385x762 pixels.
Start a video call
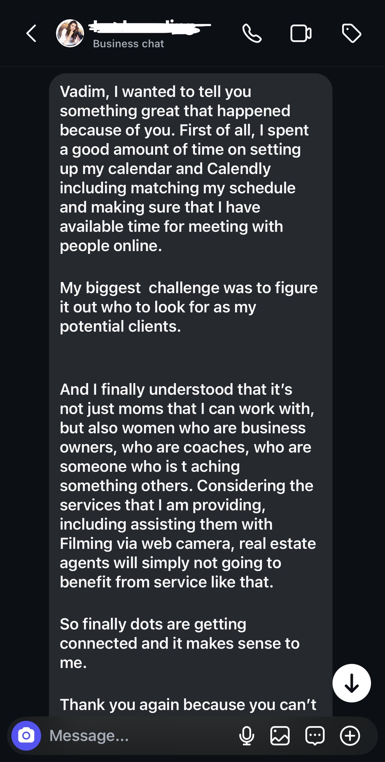[301, 33]
